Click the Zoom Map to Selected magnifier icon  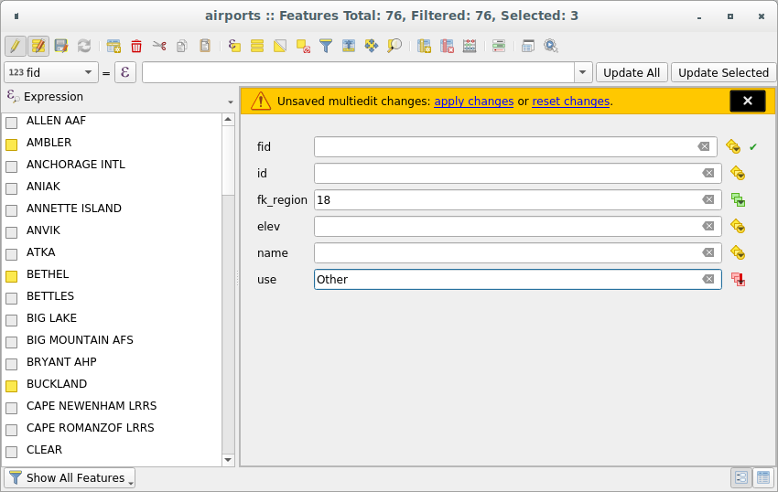(x=394, y=46)
